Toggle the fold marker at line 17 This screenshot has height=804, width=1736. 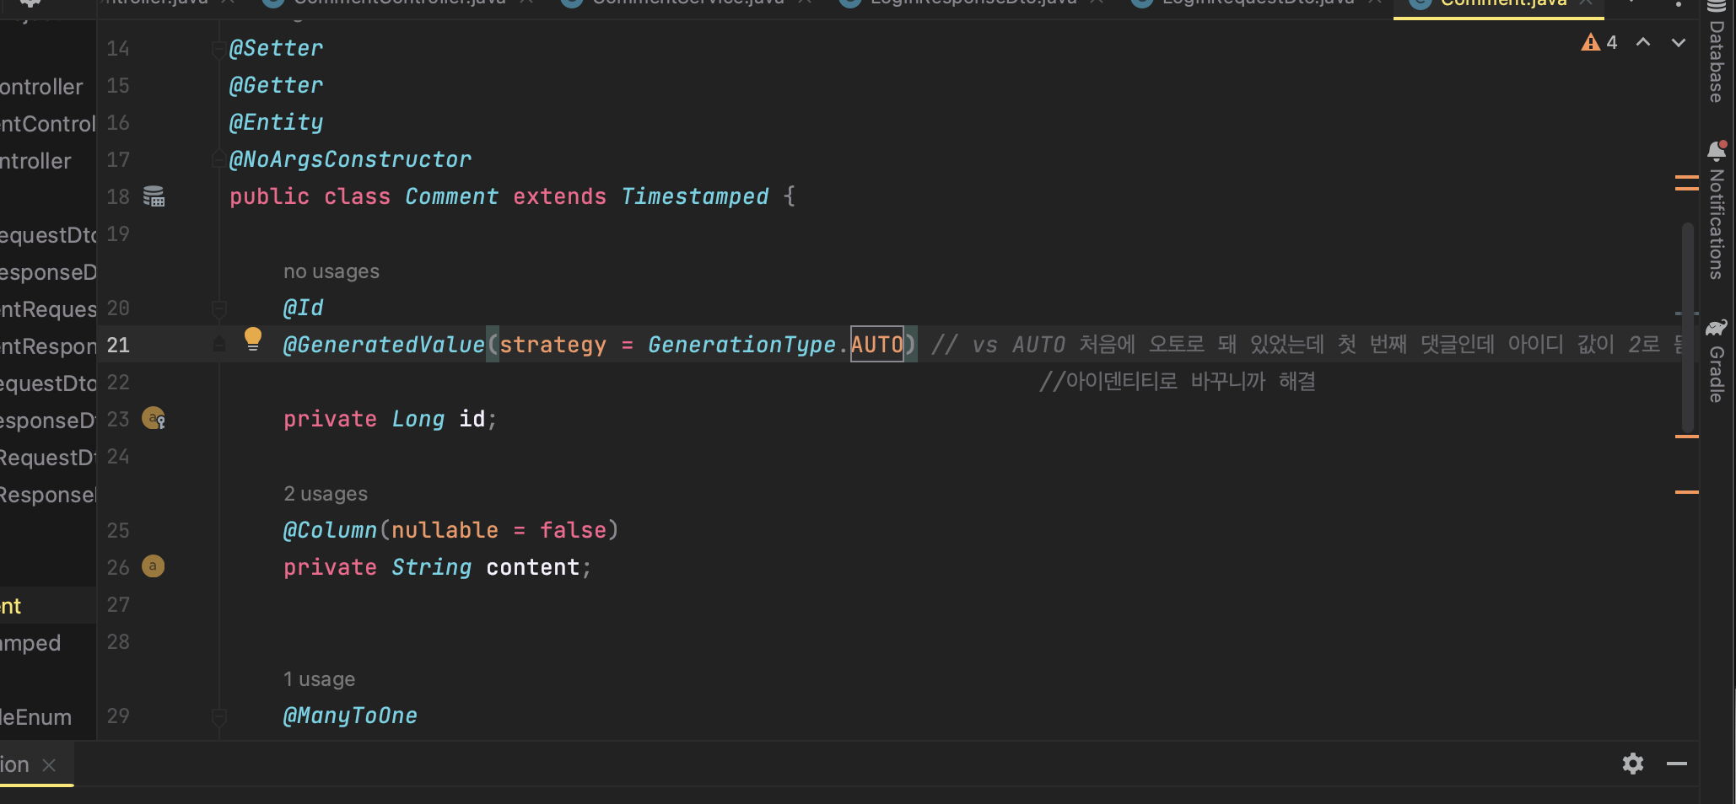tap(218, 159)
